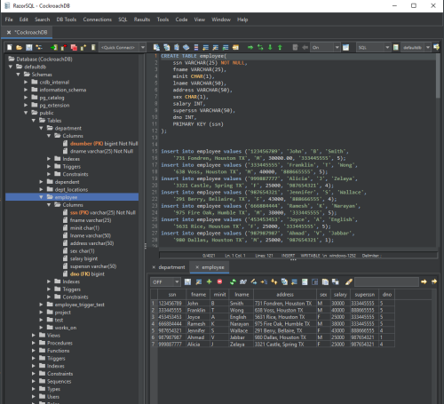Screen dimensions: 444x404
Task: Click the new file icon in toolbar
Action: tap(10, 47)
